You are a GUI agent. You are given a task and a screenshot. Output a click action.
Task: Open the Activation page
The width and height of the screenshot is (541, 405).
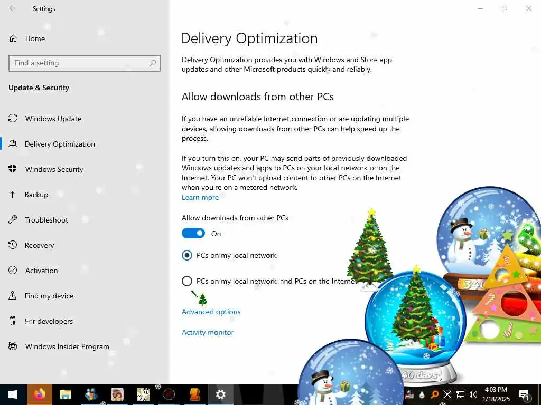41,271
